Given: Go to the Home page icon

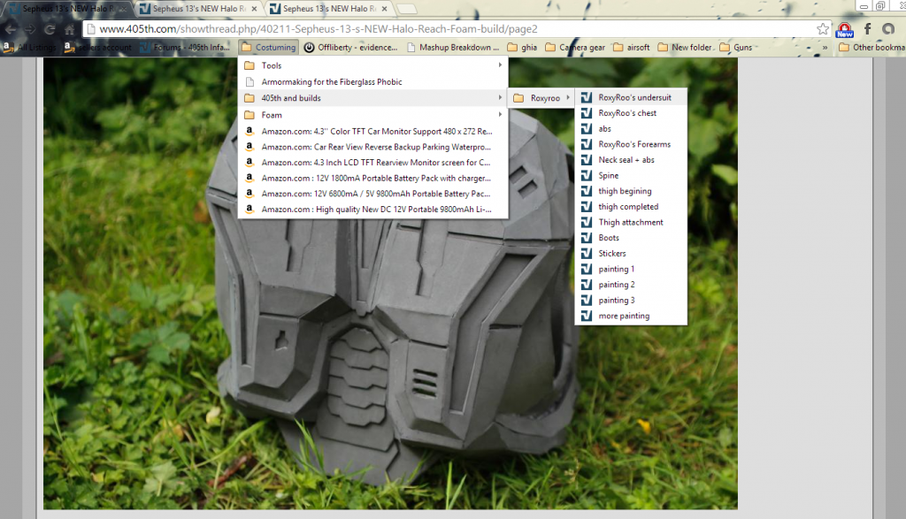Looking at the screenshot, I should coord(69,29).
